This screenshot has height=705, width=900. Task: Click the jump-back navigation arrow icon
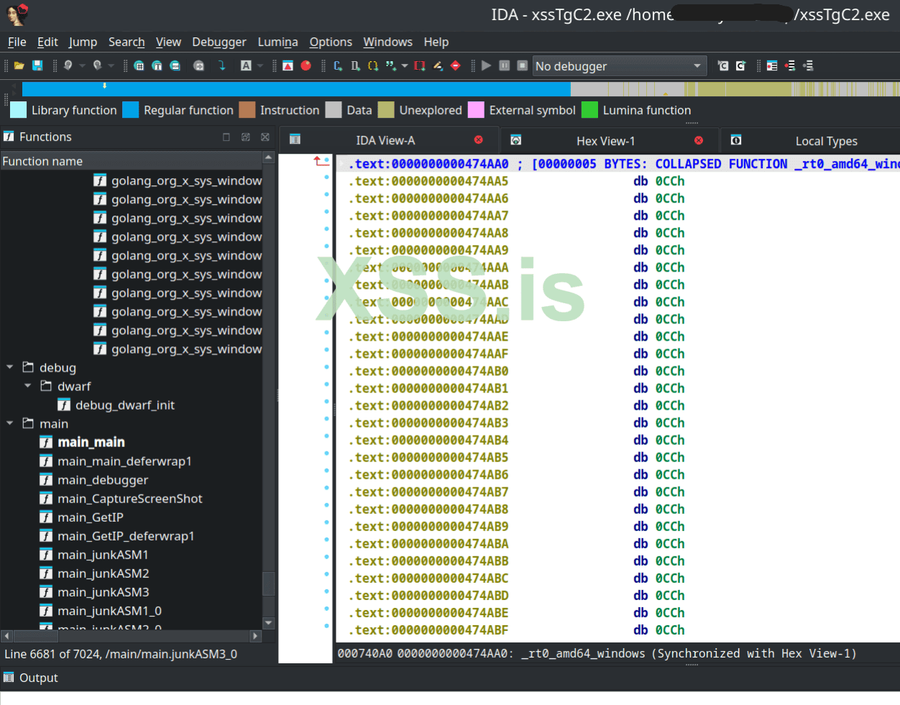click(x=68, y=65)
